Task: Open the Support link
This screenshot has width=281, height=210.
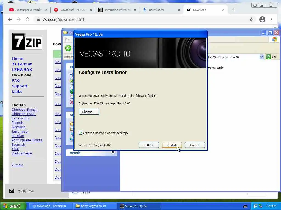Action: [x=20, y=86]
